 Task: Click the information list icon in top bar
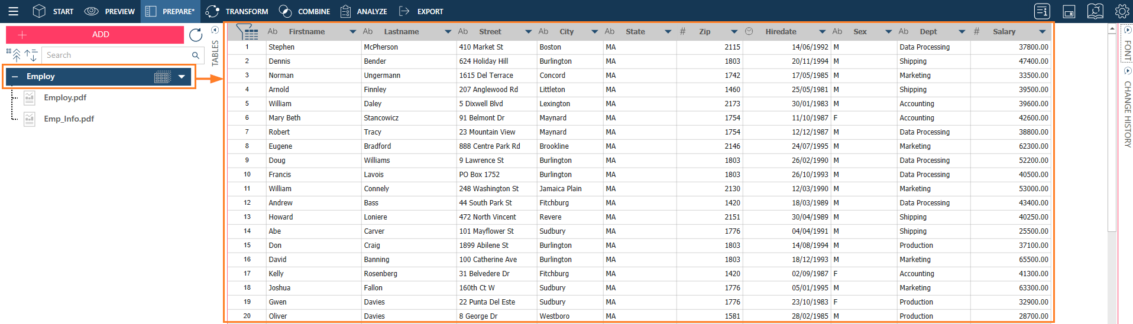[1042, 11]
